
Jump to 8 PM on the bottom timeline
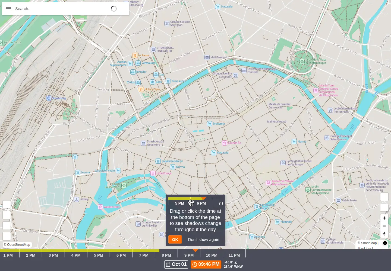[166, 255]
